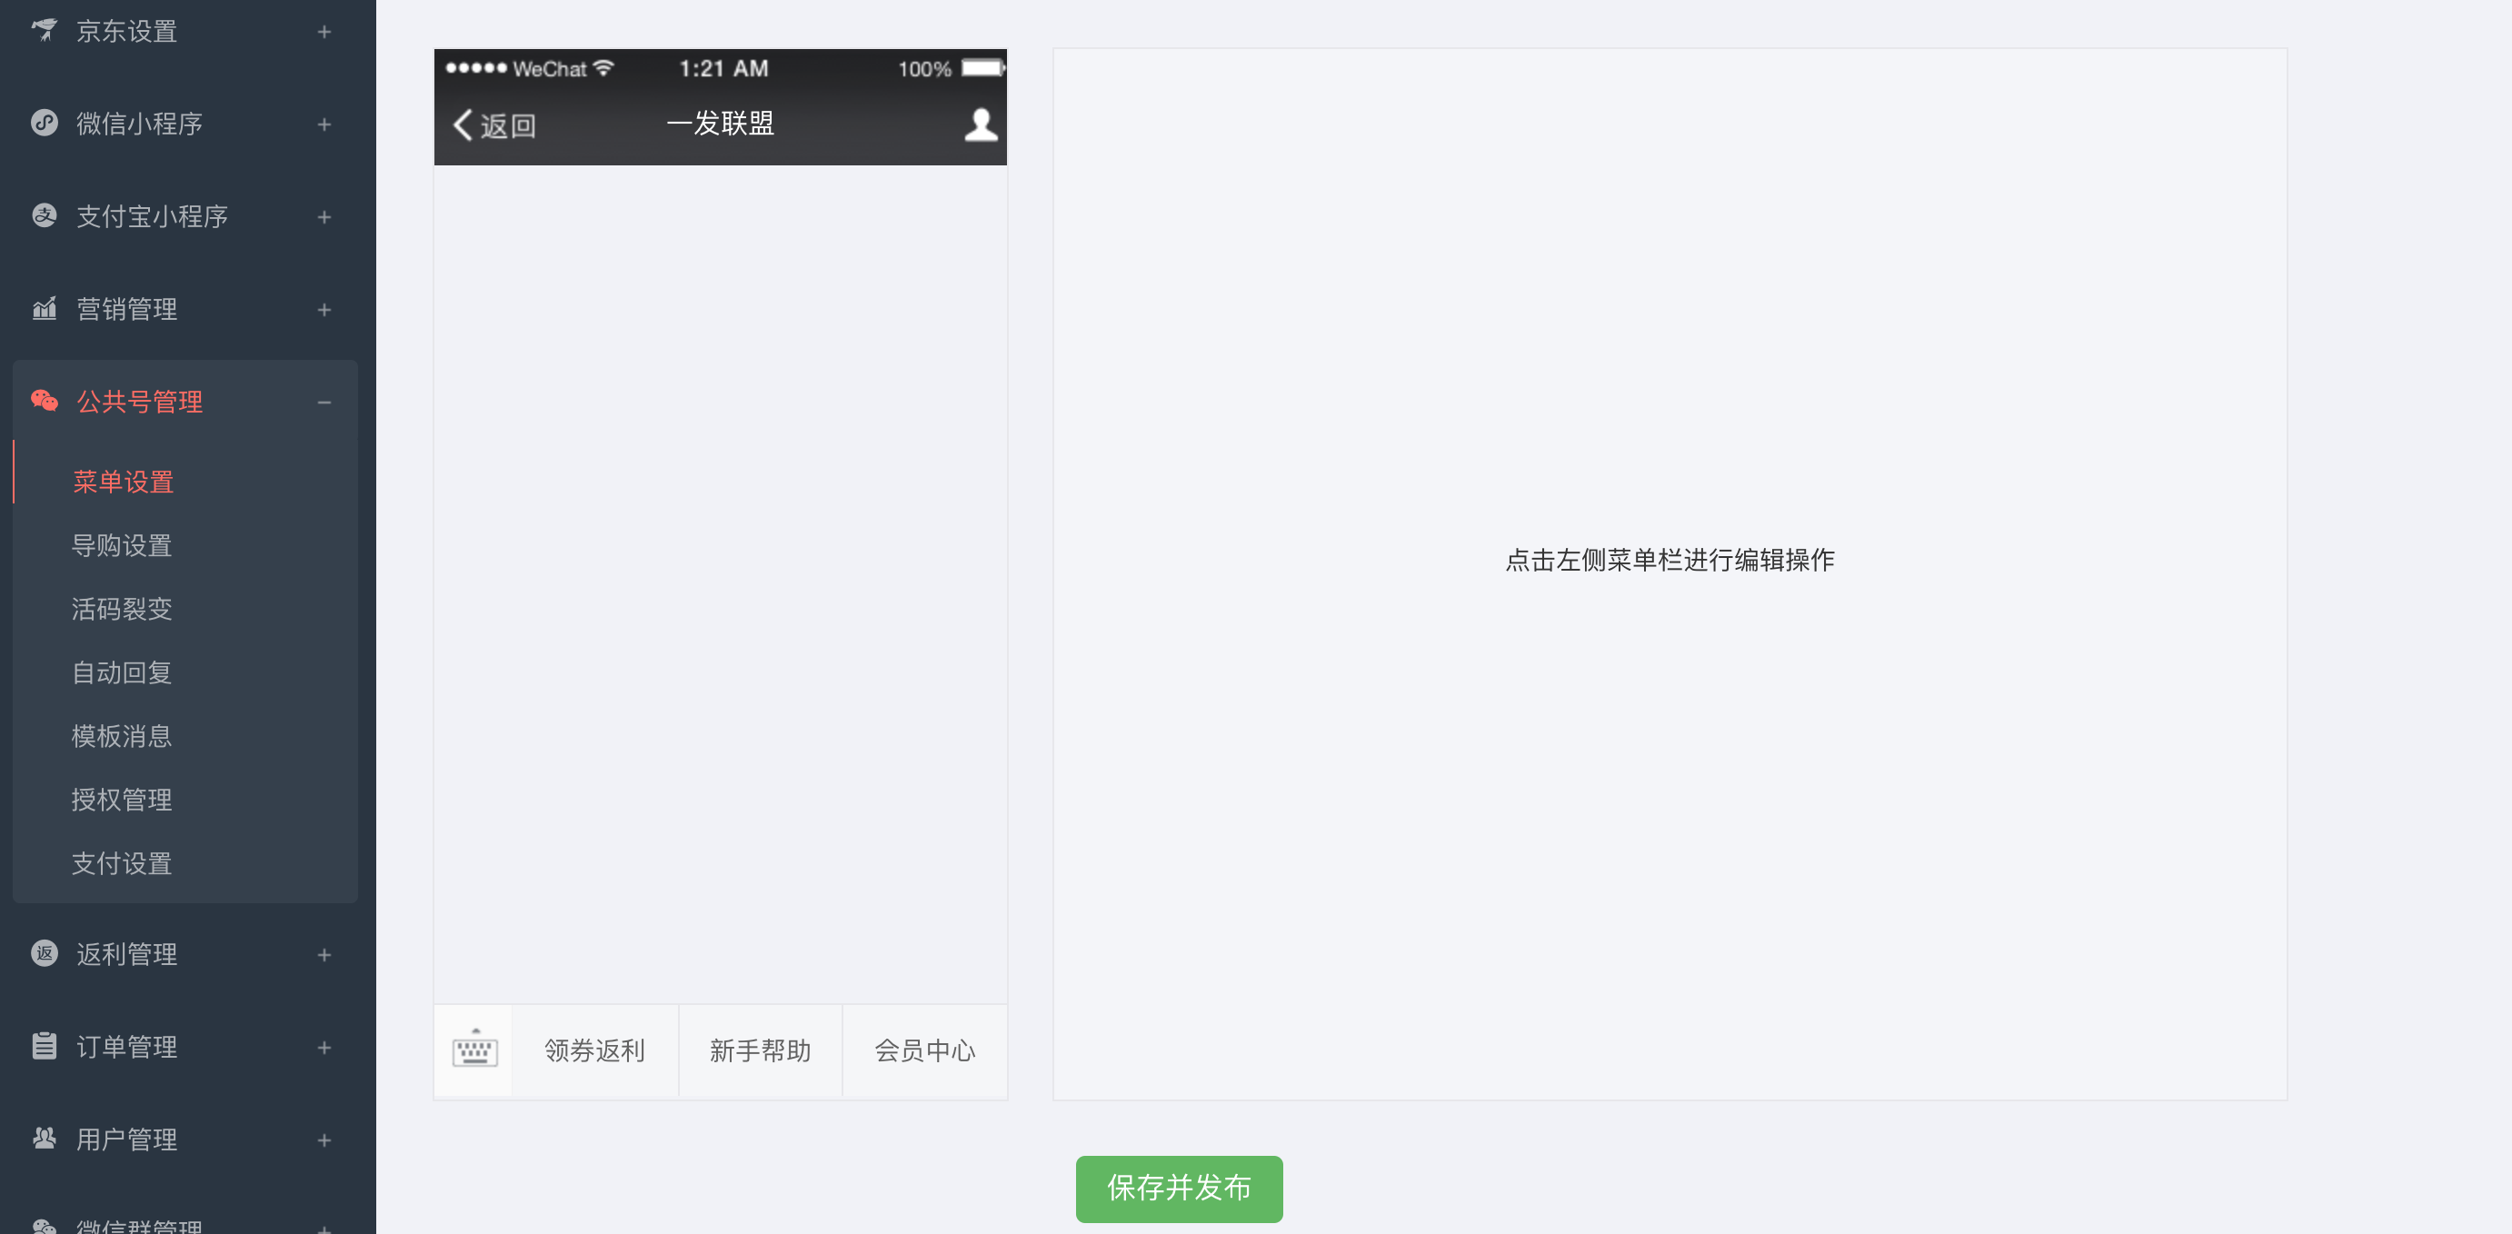Click the clipboard icon beside 订单管理
The height and width of the screenshot is (1234, 2512).
44,1046
